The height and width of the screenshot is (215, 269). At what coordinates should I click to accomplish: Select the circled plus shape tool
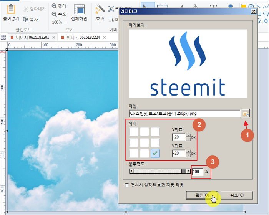251,7
